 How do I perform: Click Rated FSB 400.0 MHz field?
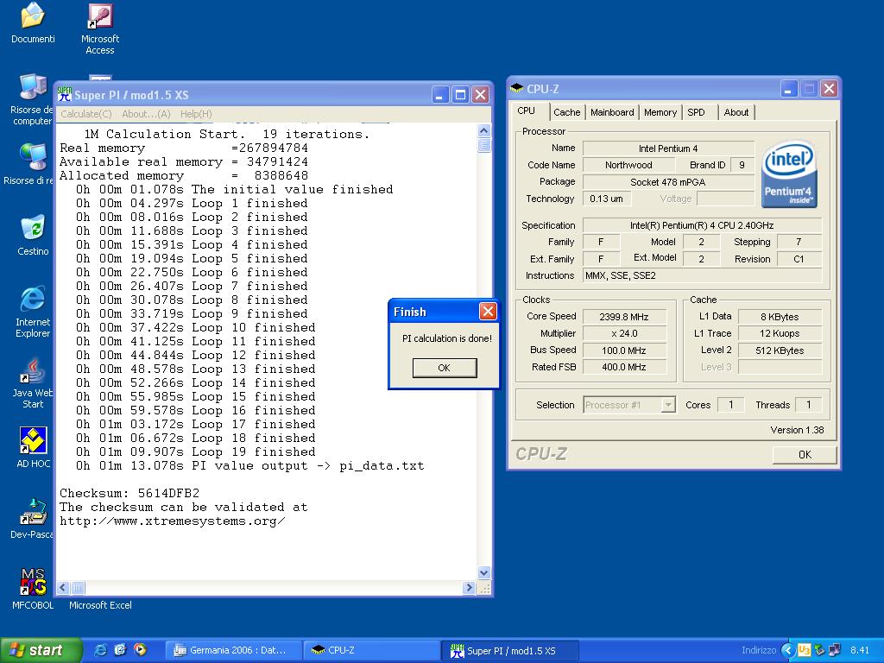(x=624, y=367)
